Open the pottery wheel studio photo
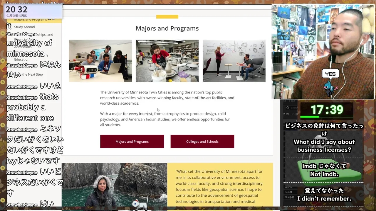Viewport: 376px width, 211px height. click(x=167, y=61)
